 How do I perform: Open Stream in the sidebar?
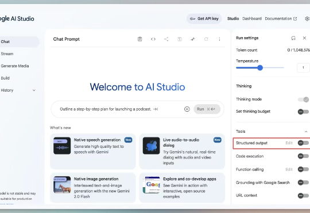click(7, 54)
